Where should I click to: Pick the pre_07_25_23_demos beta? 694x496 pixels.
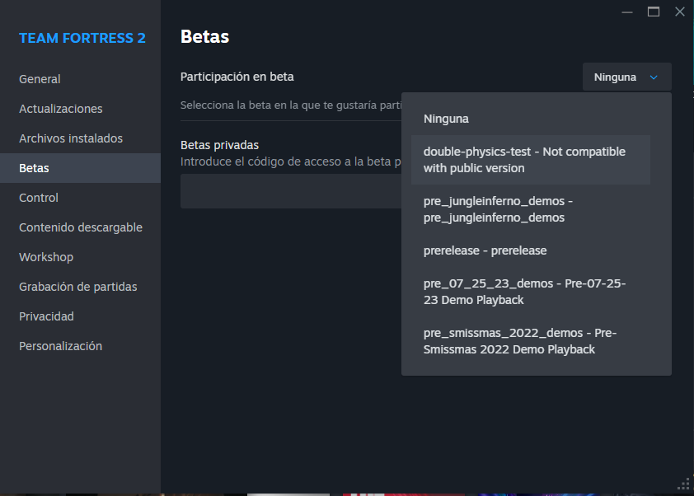tap(523, 292)
